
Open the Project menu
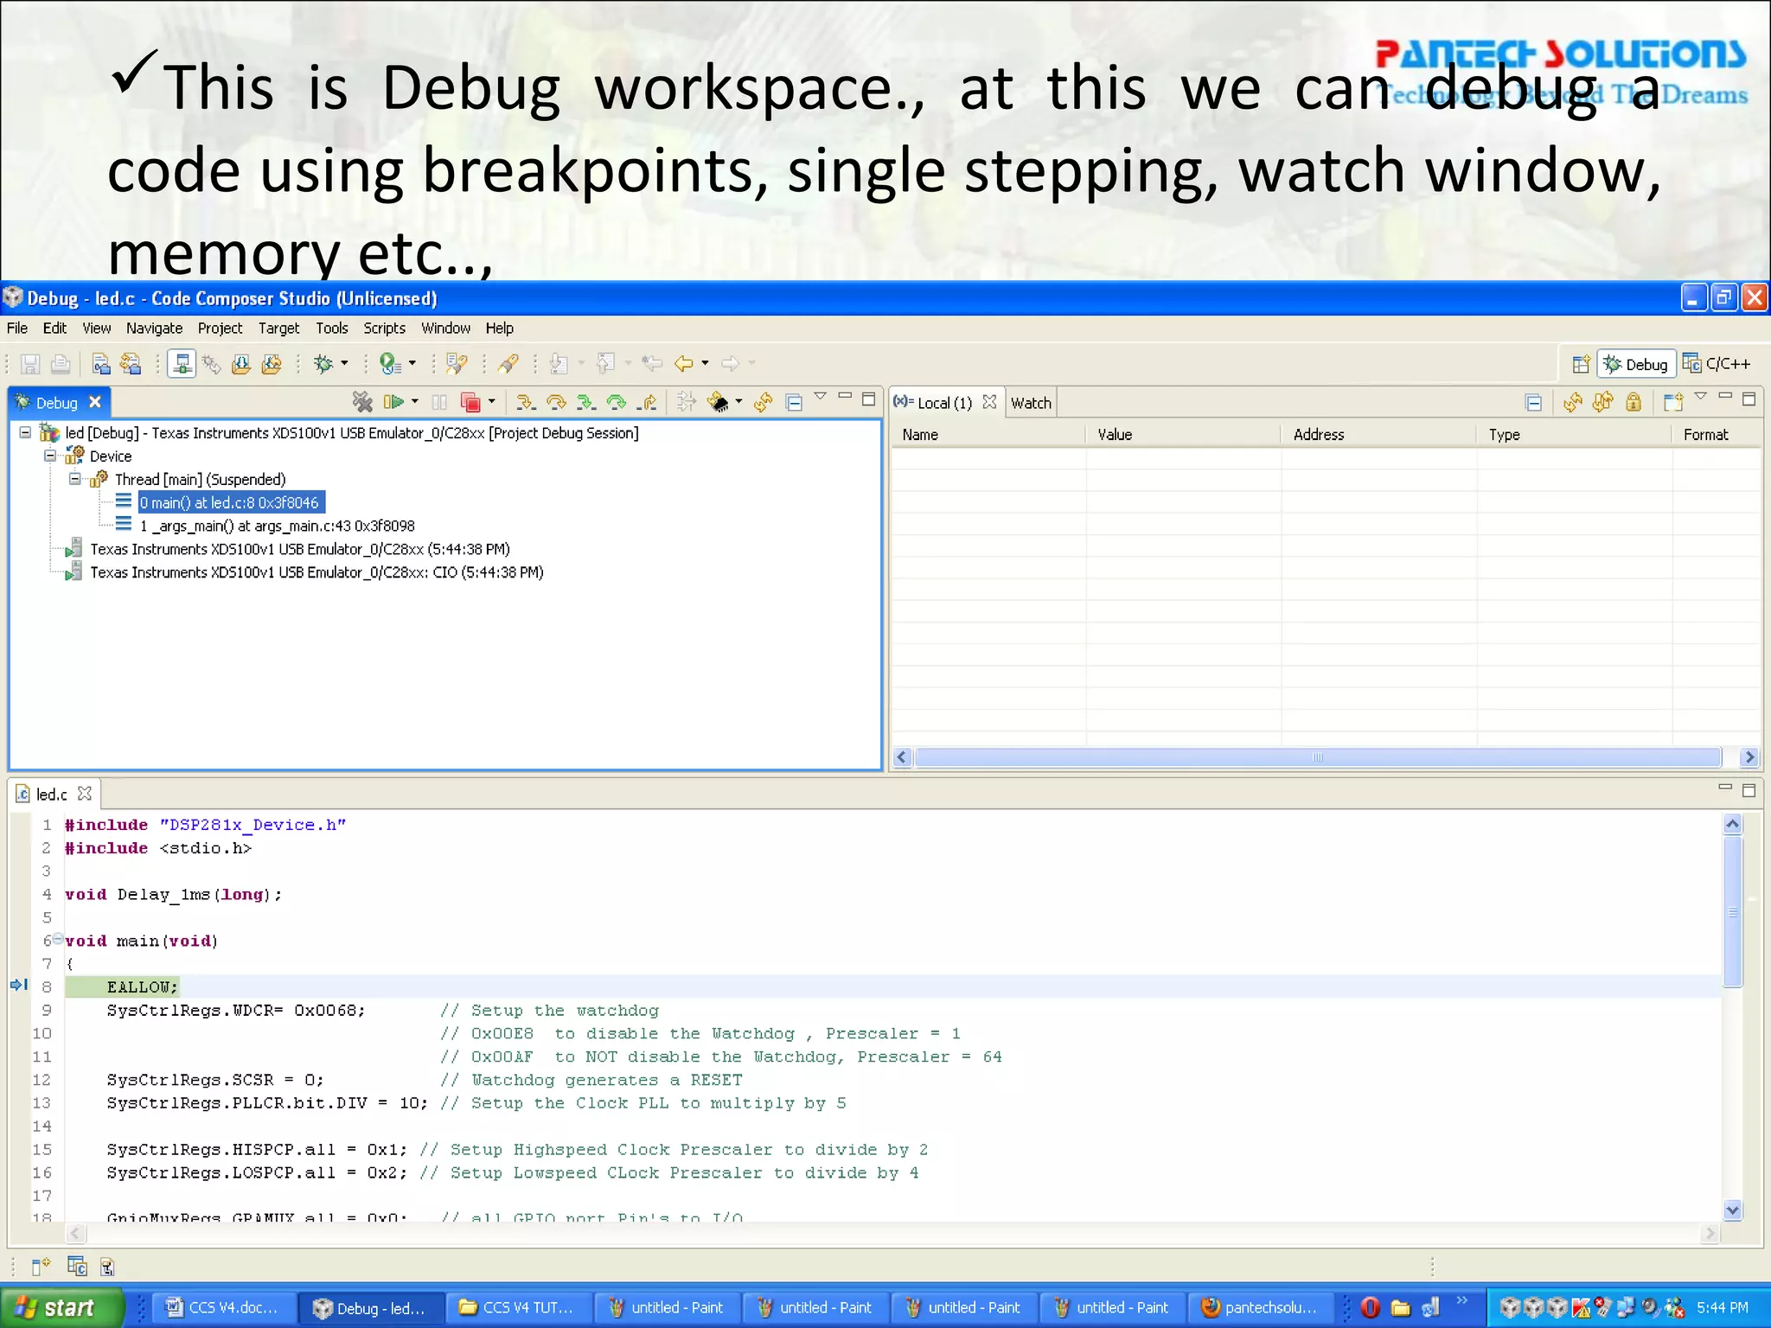pyautogui.click(x=220, y=328)
